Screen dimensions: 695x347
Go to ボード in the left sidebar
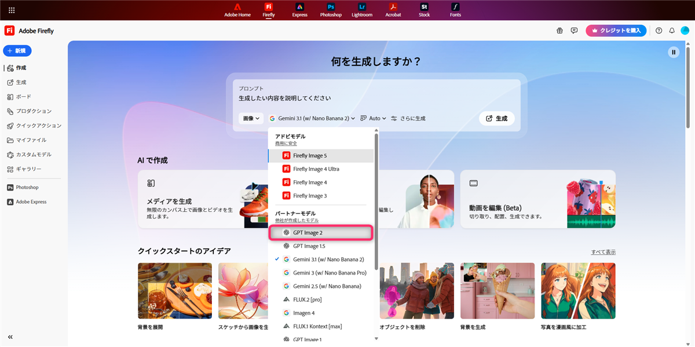coord(23,97)
